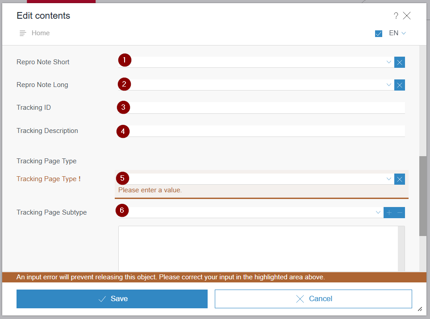Cancel editing the contents

(313, 299)
